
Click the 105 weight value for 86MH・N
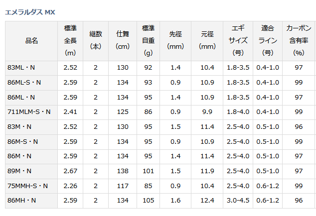149,201
